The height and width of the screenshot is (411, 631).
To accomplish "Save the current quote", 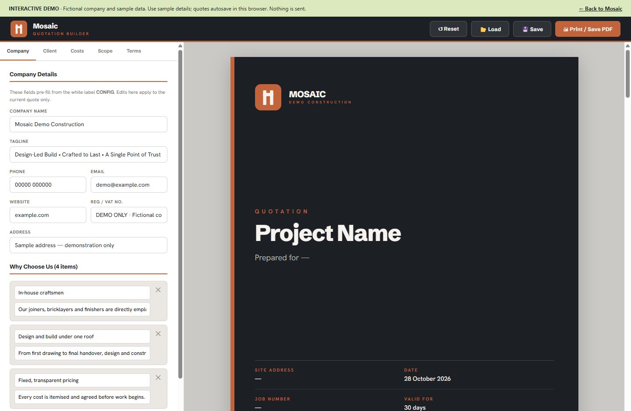I will [532, 29].
